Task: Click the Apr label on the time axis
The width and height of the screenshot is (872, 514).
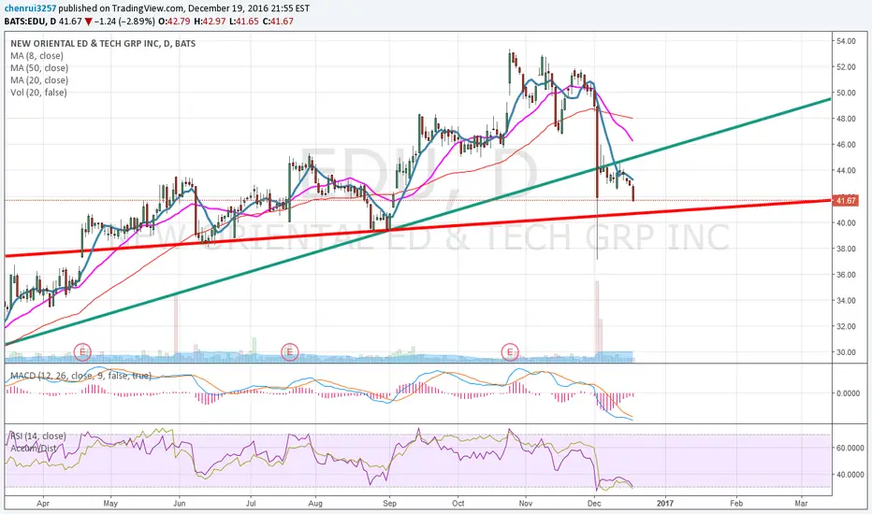Action: (43, 504)
